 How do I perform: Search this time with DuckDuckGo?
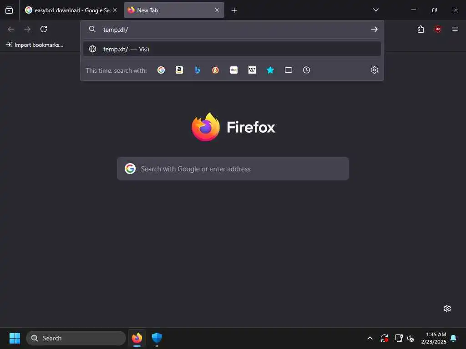coord(215,70)
